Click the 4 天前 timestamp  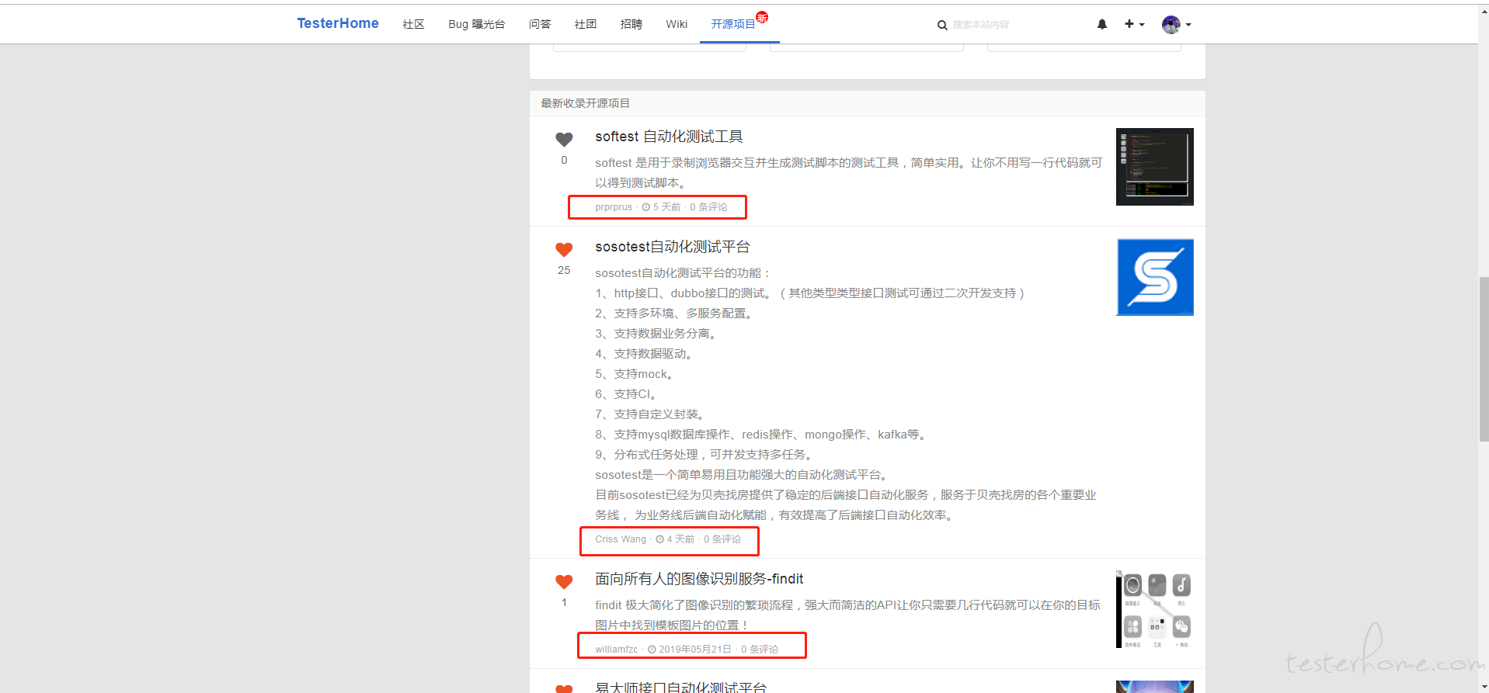(x=680, y=539)
